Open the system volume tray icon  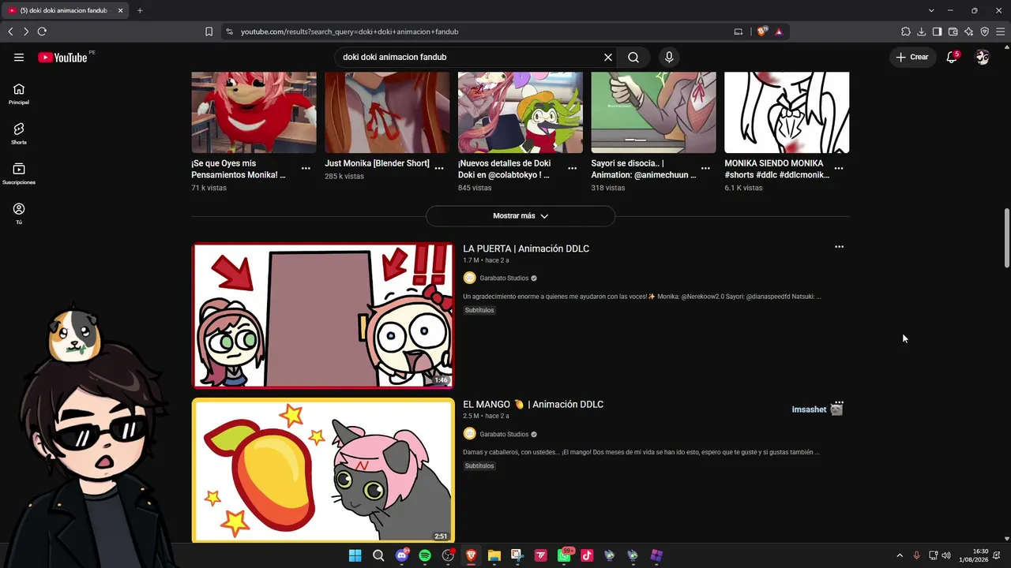[x=946, y=555]
